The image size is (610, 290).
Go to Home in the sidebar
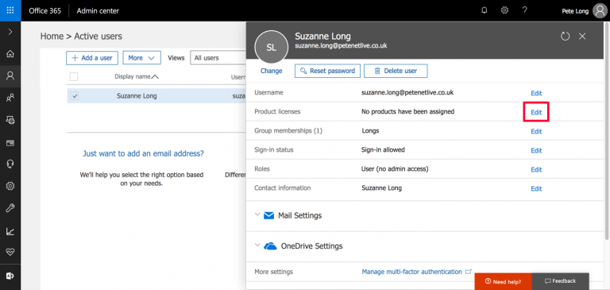pos(10,54)
